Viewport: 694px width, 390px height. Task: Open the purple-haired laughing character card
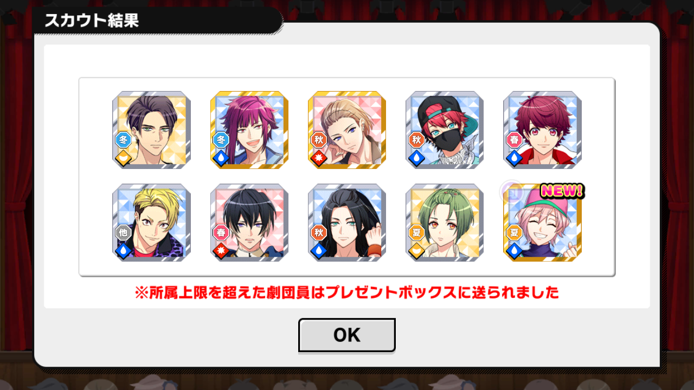click(249, 130)
